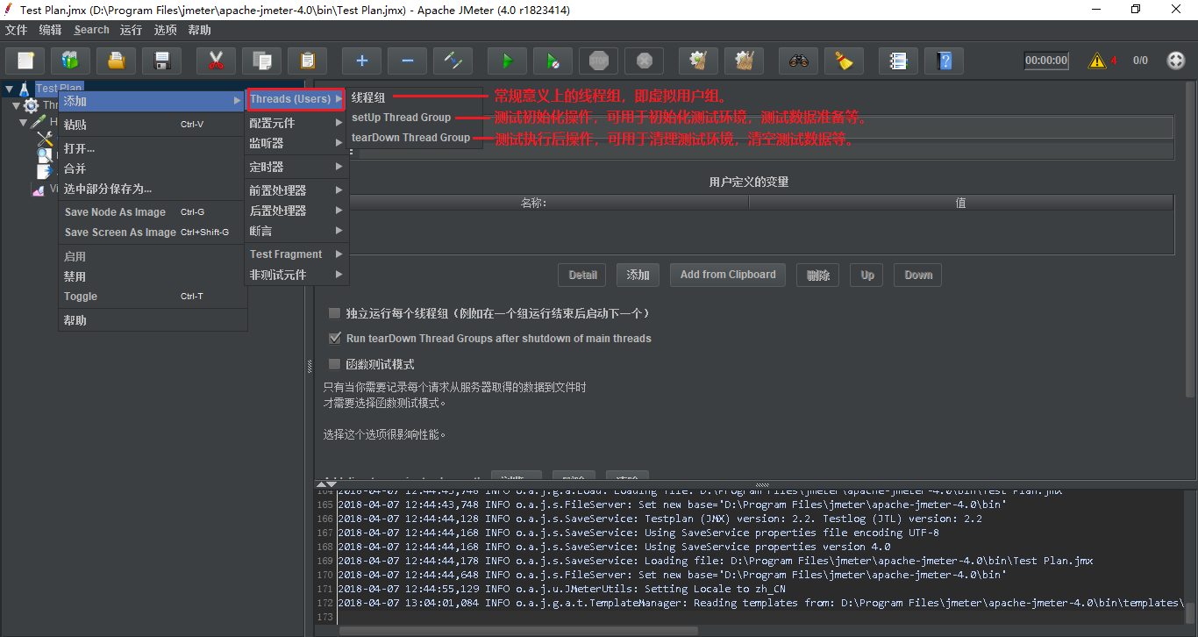
Task: Open the 运行 menu
Action: (131, 30)
